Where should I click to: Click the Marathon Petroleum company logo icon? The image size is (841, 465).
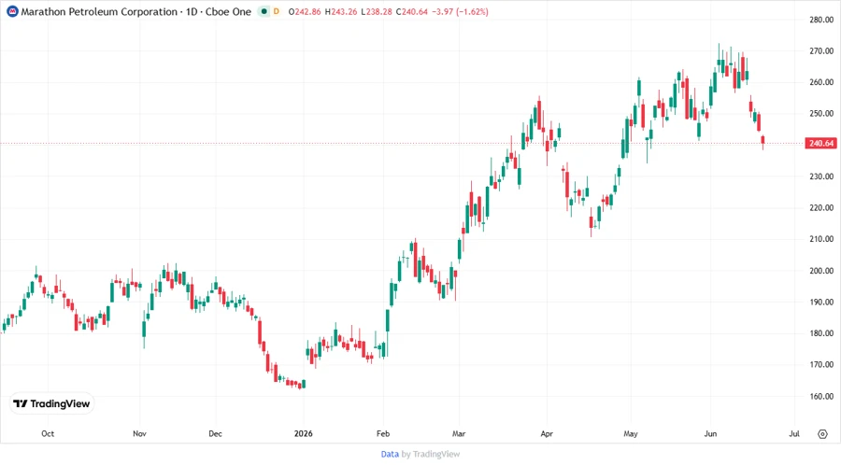point(12,11)
